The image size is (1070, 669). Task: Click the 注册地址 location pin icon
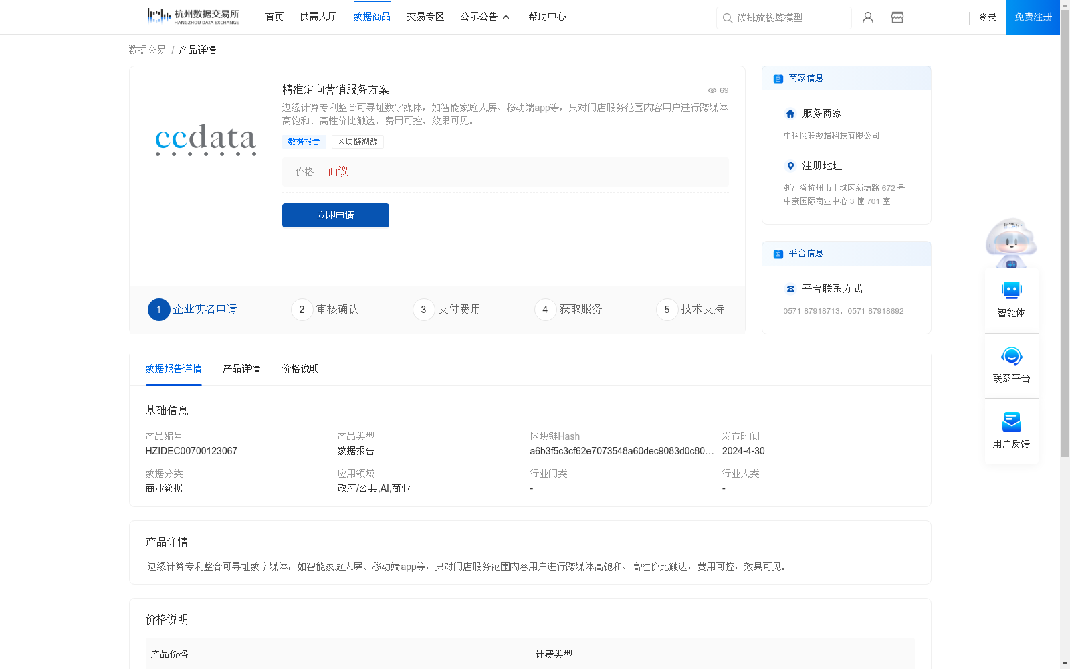[790, 166]
